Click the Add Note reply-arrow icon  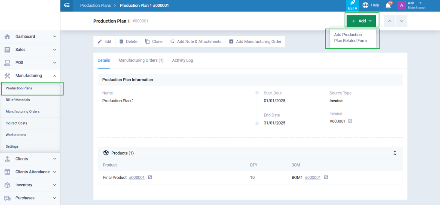click(172, 42)
